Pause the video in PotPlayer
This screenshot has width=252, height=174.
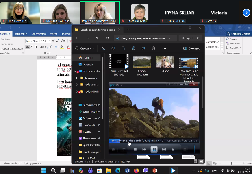point(154,149)
